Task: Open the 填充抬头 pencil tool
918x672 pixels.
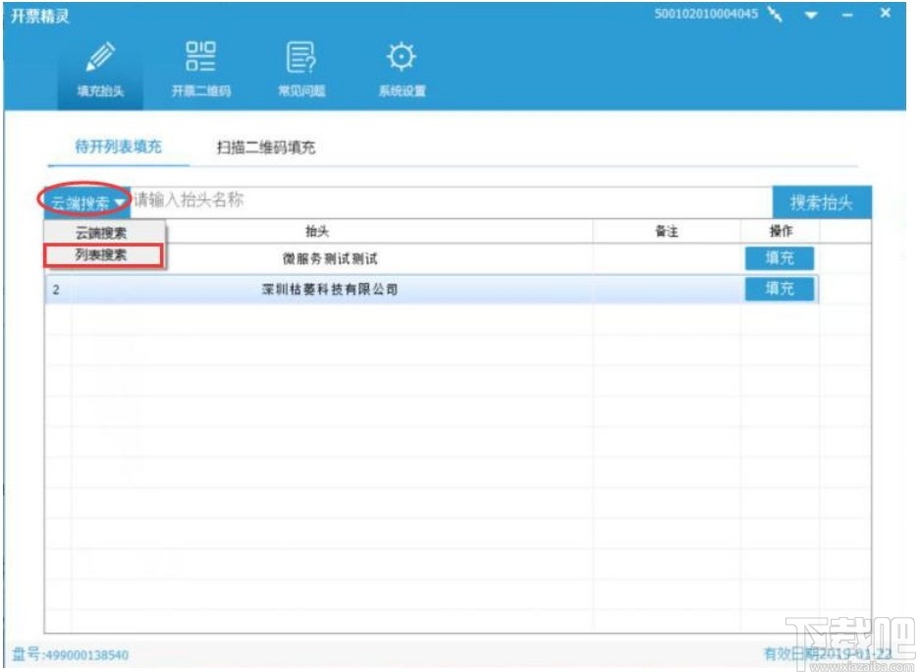Action: (x=100, y=70)
